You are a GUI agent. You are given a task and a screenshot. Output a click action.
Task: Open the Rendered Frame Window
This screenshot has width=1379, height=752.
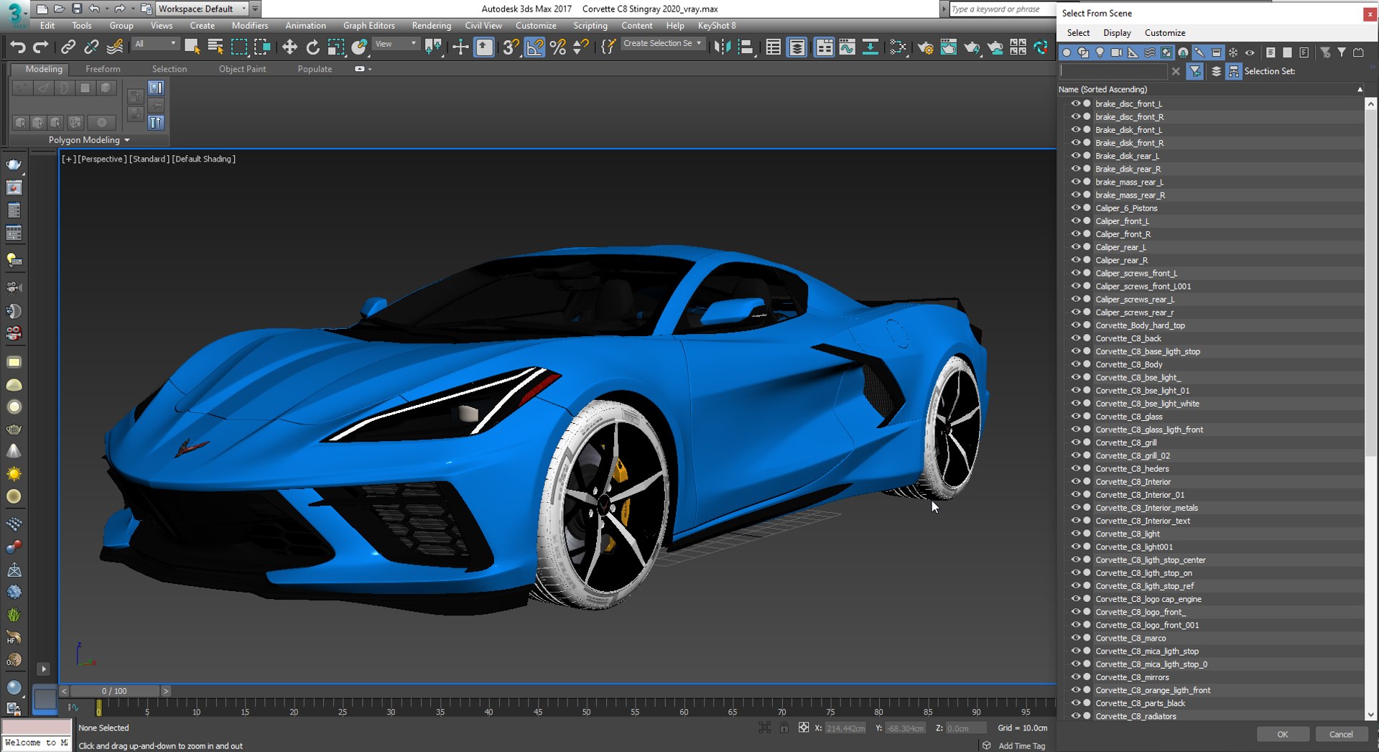(x=948, y=47)
